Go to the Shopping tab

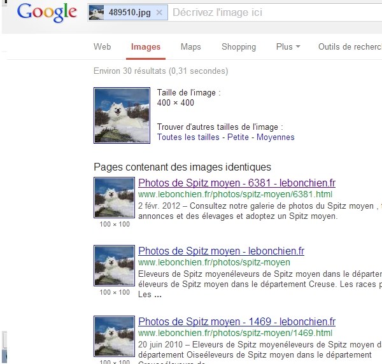239,46
